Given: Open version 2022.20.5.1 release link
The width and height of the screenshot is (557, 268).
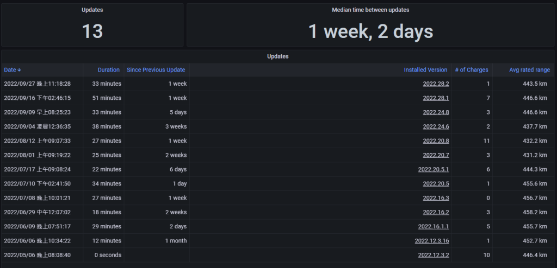Looking at the screenshot, I should pos(433,169).
